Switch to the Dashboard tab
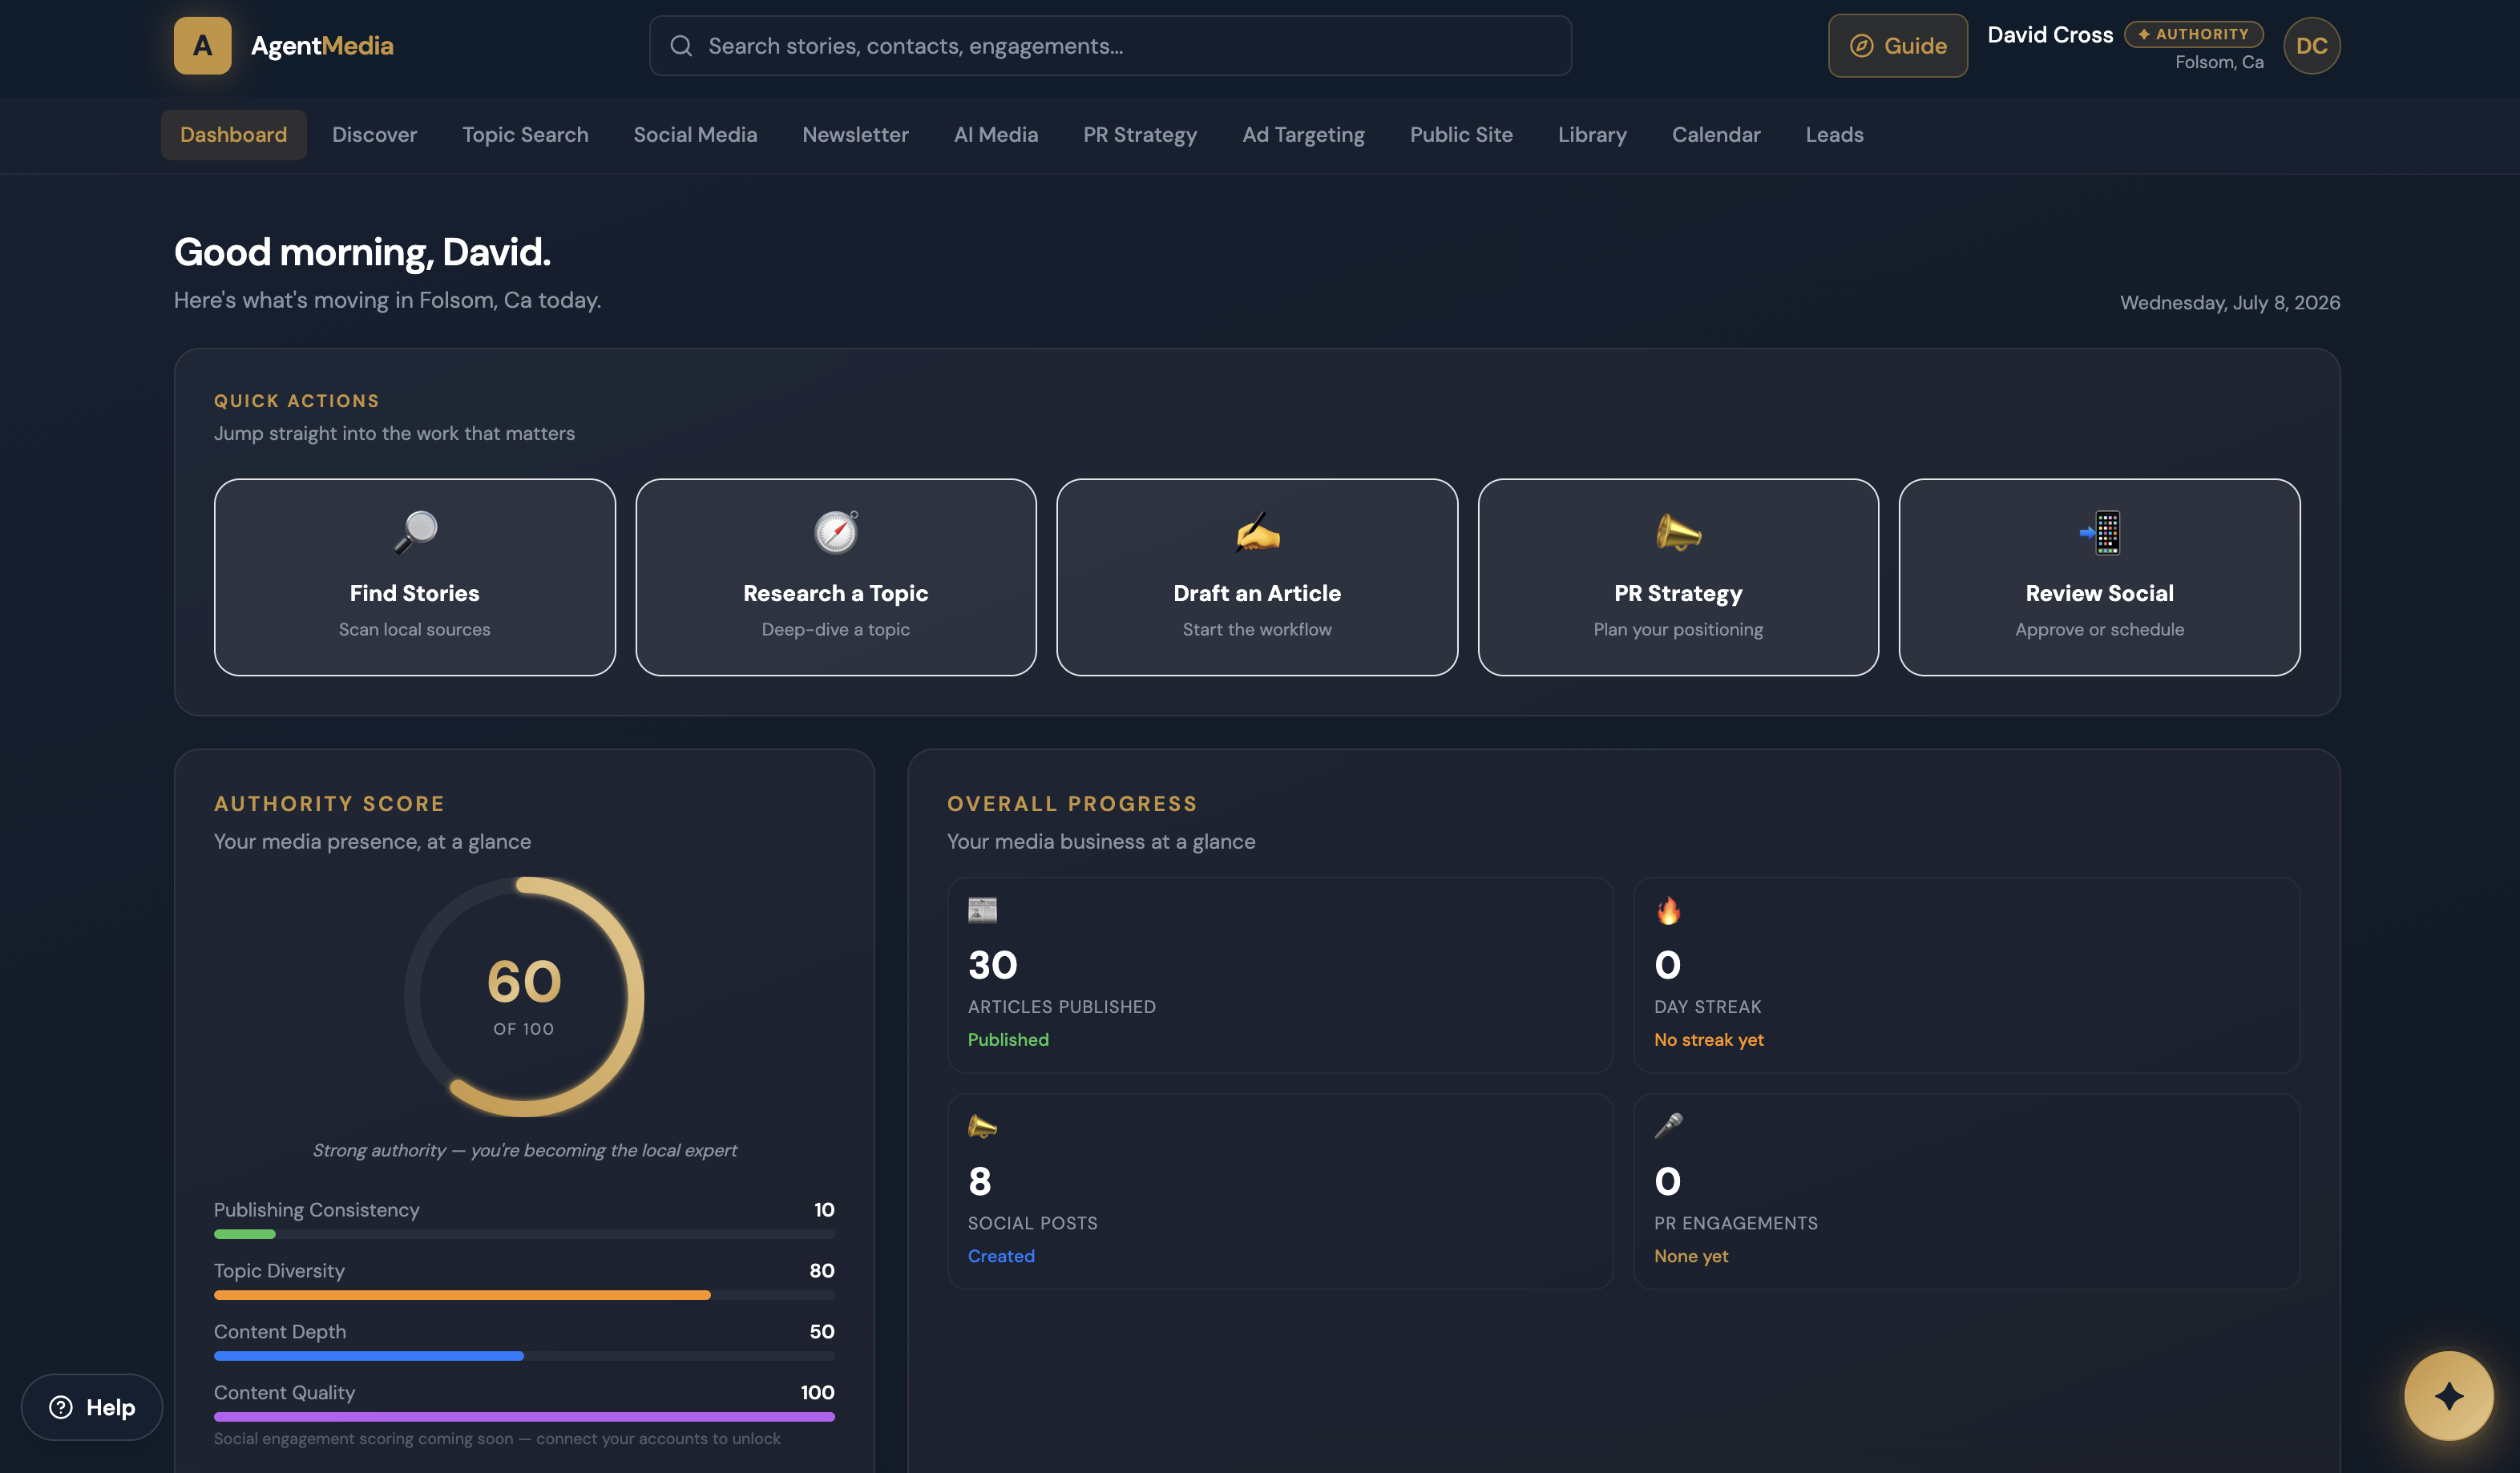Image resolution: width=2520 pixels, height=1473 pixels. tap(233, 134)
